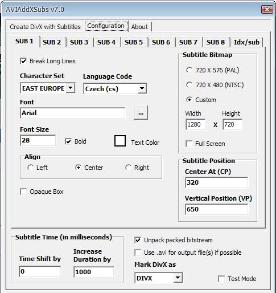Click the Font Size input field
The image size is (276, 293).
[x=38, y=140]
